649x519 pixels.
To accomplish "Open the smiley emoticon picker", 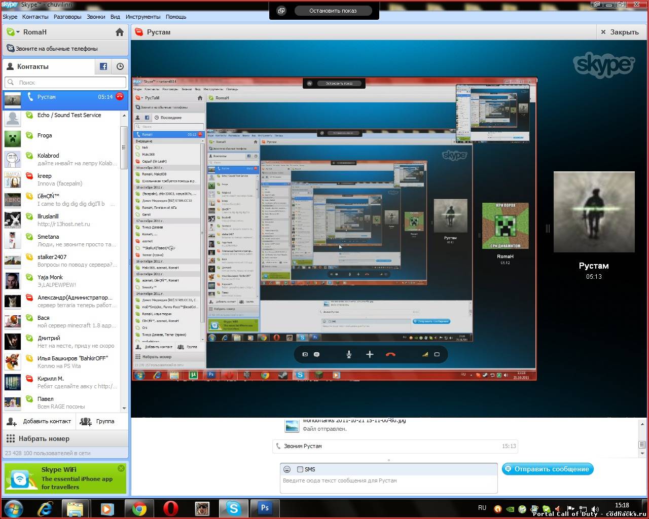I will pyautogui.click(x=287, y=469).
